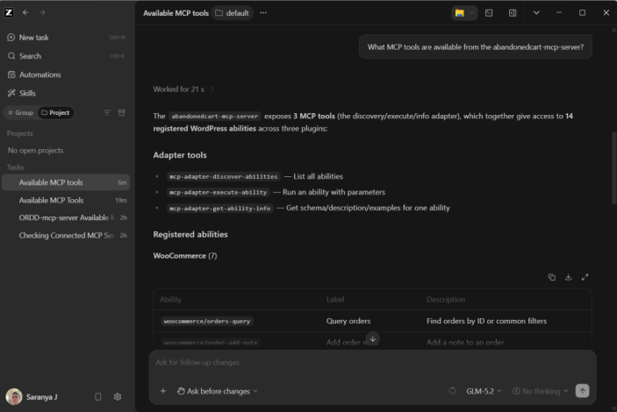617x412 pixels.
Task: Expand the 'Worked for 21 s' details
Action: click(x=183, y=89)
